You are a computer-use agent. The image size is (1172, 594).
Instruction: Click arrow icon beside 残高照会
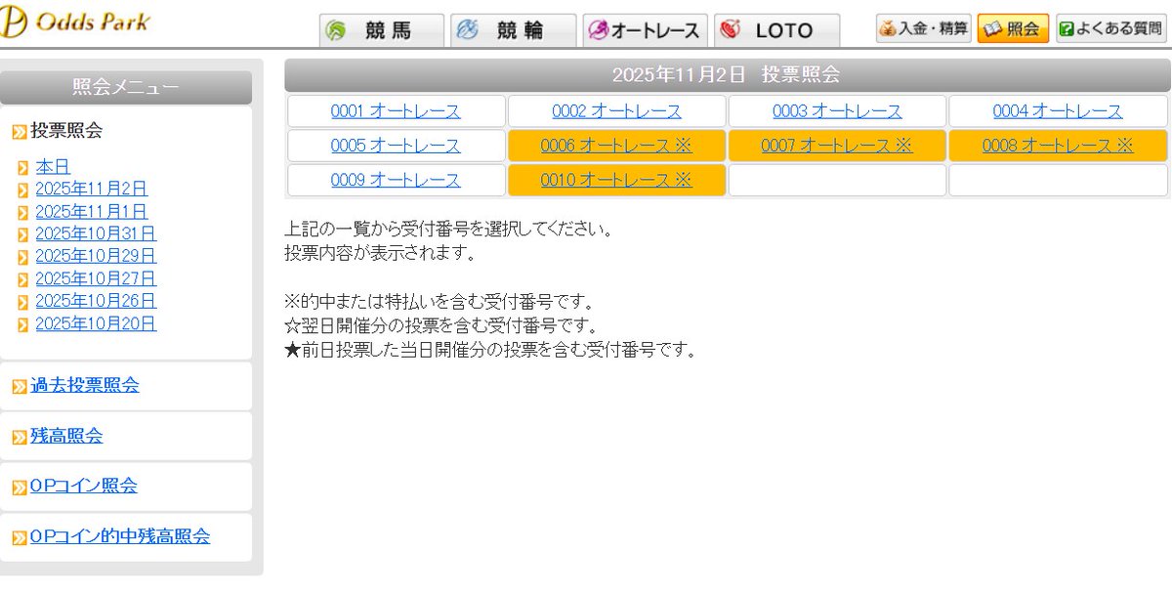click(x=19, y=438)
